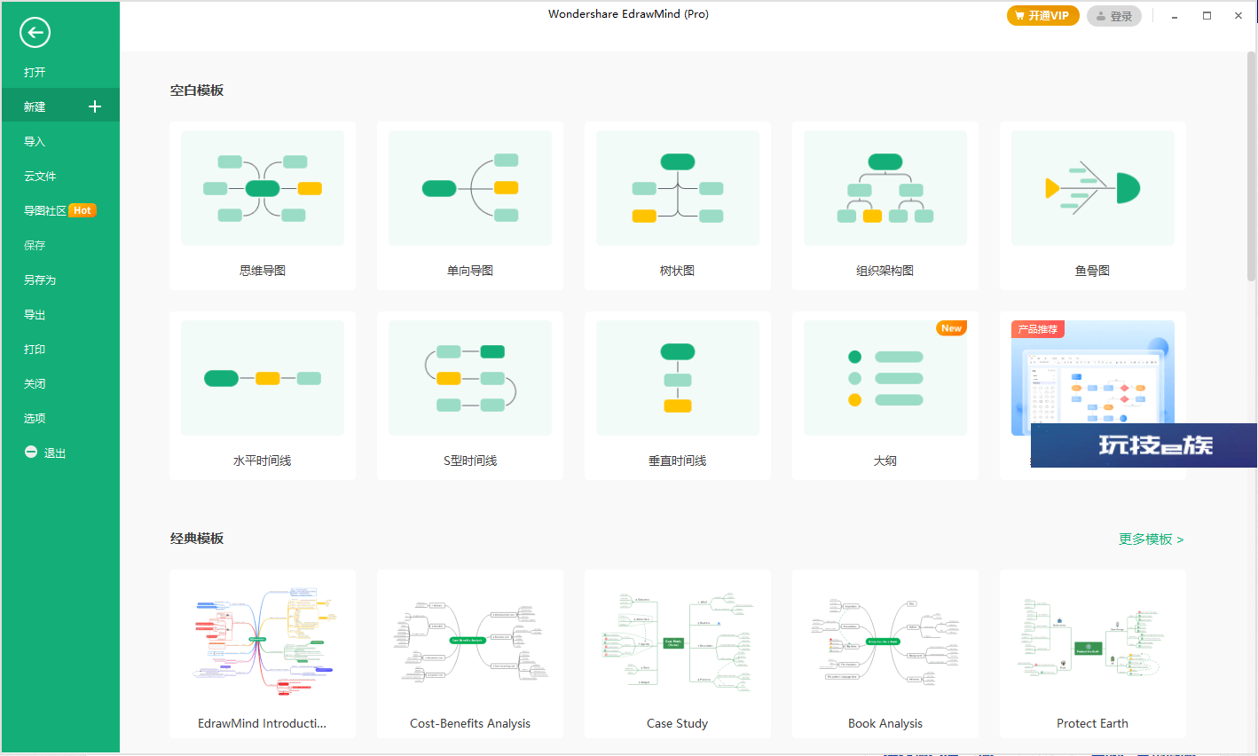1258x756 pixels.
Task: Select the S型时间线 template
Action: pos(470,396)
